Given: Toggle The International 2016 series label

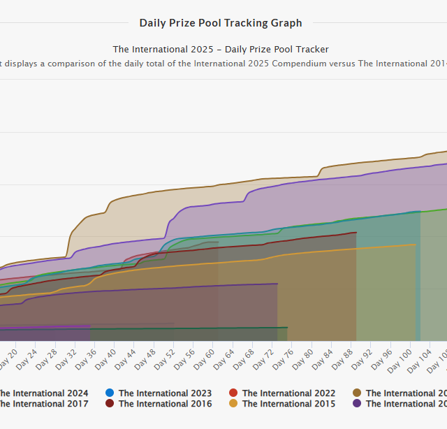Looking at the screenshot, I should click(x=165, y=404).
